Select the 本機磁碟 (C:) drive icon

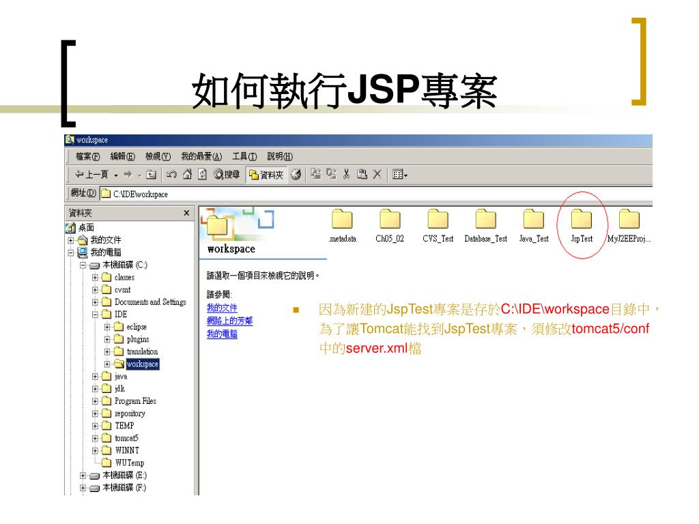(94, 265)
